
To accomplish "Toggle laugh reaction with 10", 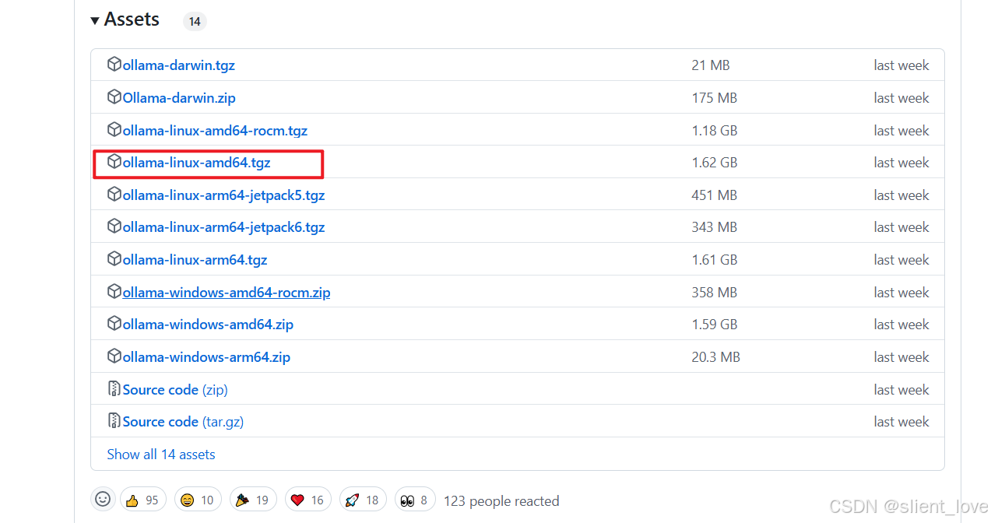I will tap(198, 500).
